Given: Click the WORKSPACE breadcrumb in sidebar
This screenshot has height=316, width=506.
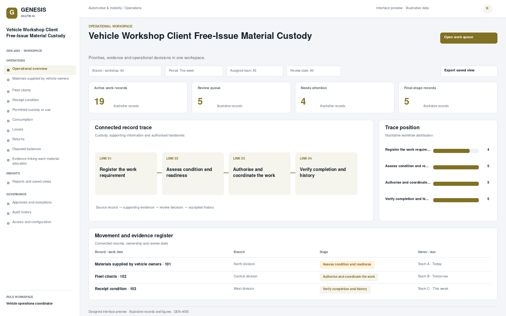Looking at the screenshot, I should 33,51.
